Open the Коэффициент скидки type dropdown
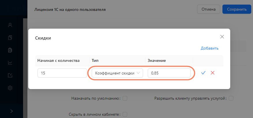This screenshot has width=253, height=118. (117, 73)
